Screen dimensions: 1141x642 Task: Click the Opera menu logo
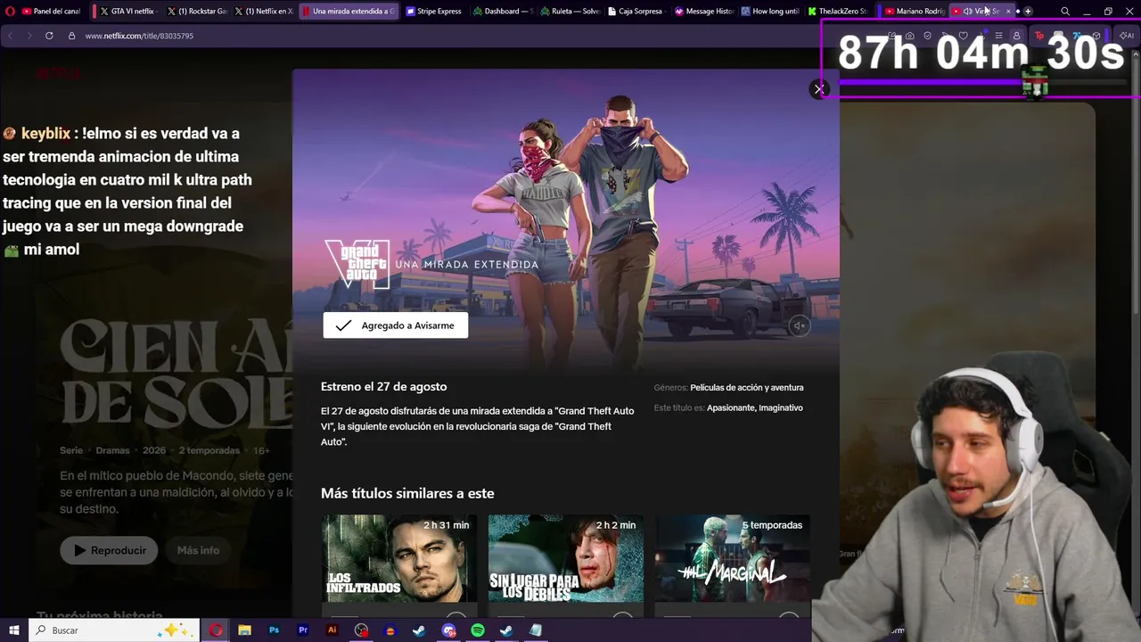tap(8, 11)
